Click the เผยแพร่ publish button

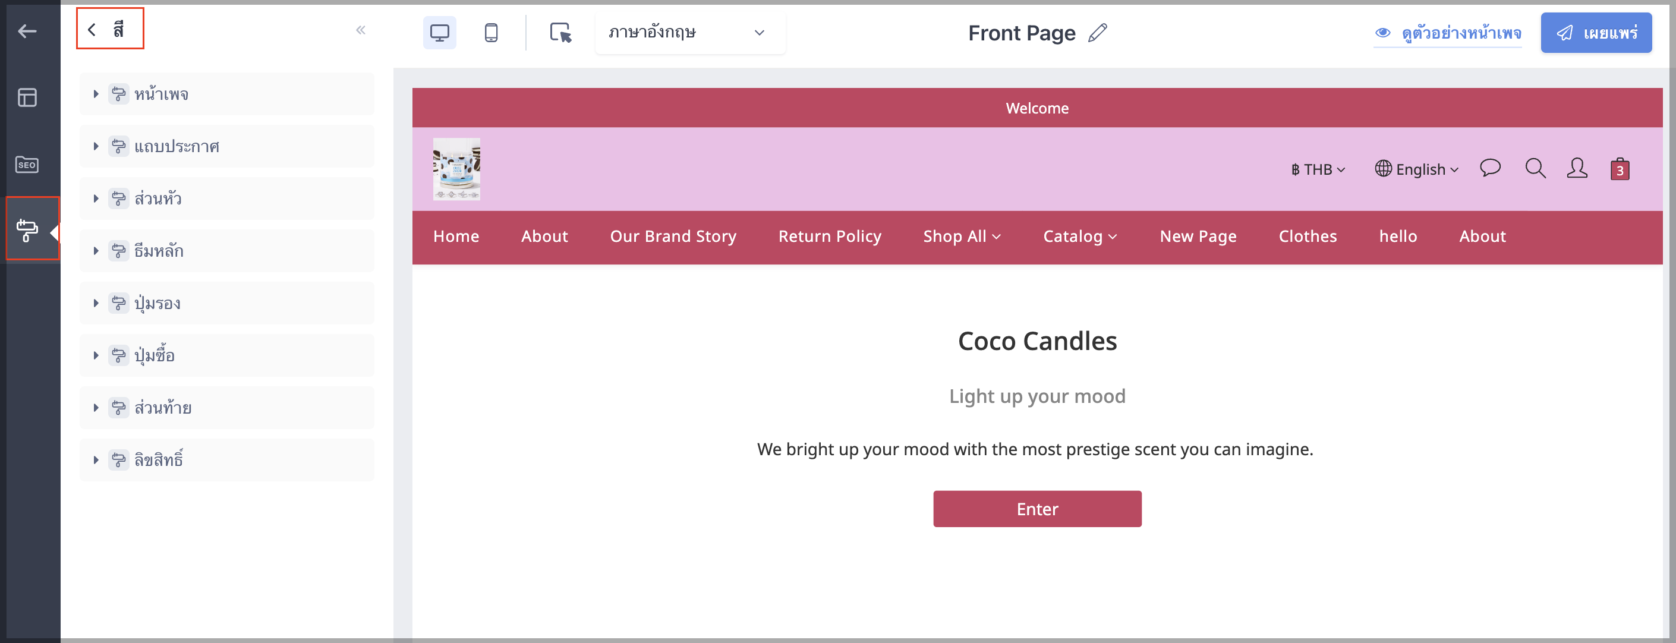click(x=1596, y=33)
